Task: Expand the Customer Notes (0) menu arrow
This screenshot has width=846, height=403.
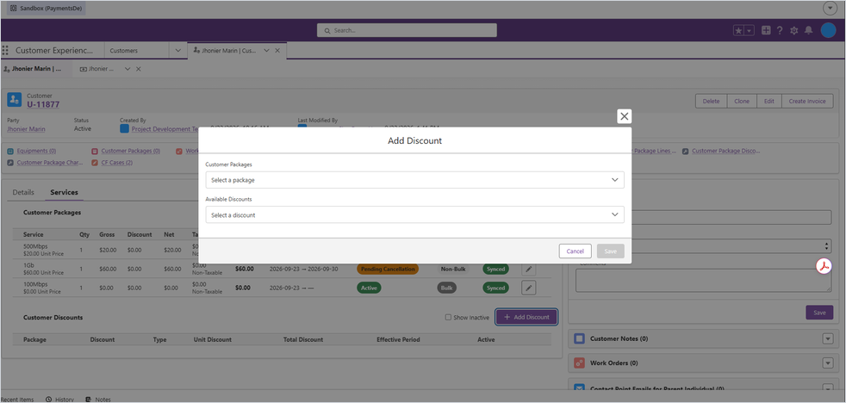Action: click(x=828, y=338)
